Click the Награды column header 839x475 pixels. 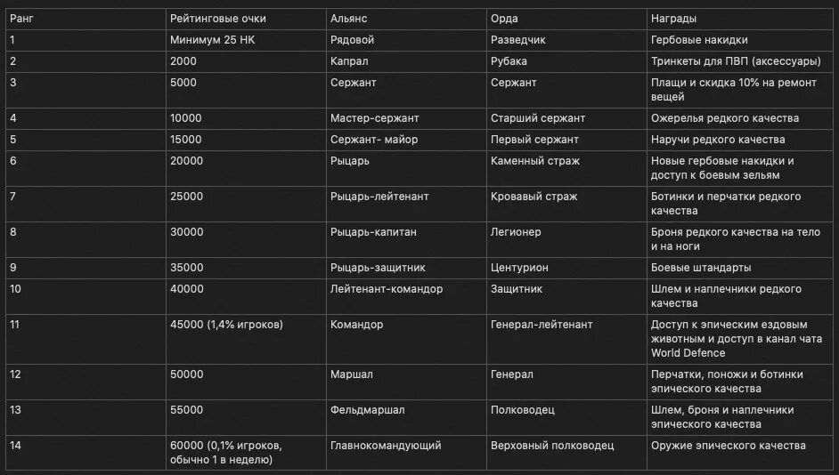tap(740, 19)
